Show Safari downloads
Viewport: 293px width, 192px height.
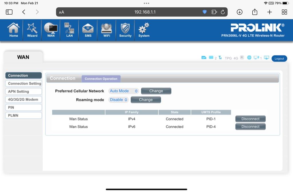239,12
